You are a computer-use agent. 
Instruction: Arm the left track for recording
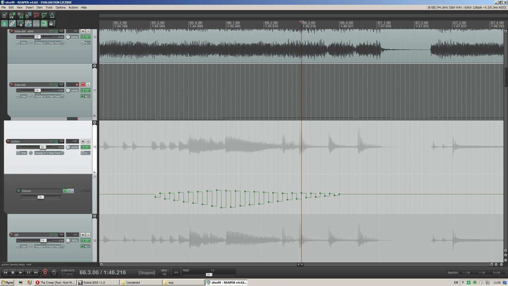[12, 235]
